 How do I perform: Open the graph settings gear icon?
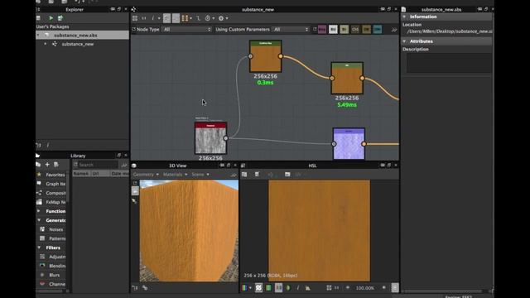(x=221, y=18)
